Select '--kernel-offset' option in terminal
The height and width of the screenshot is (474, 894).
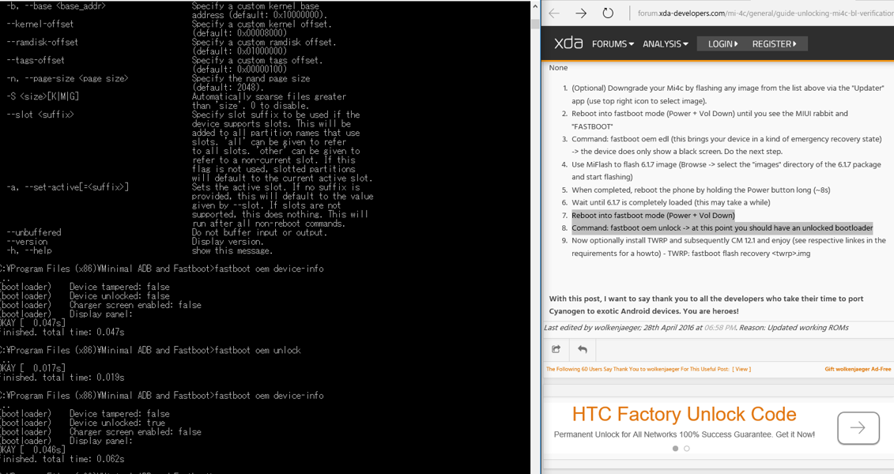[x=40, y=24]
